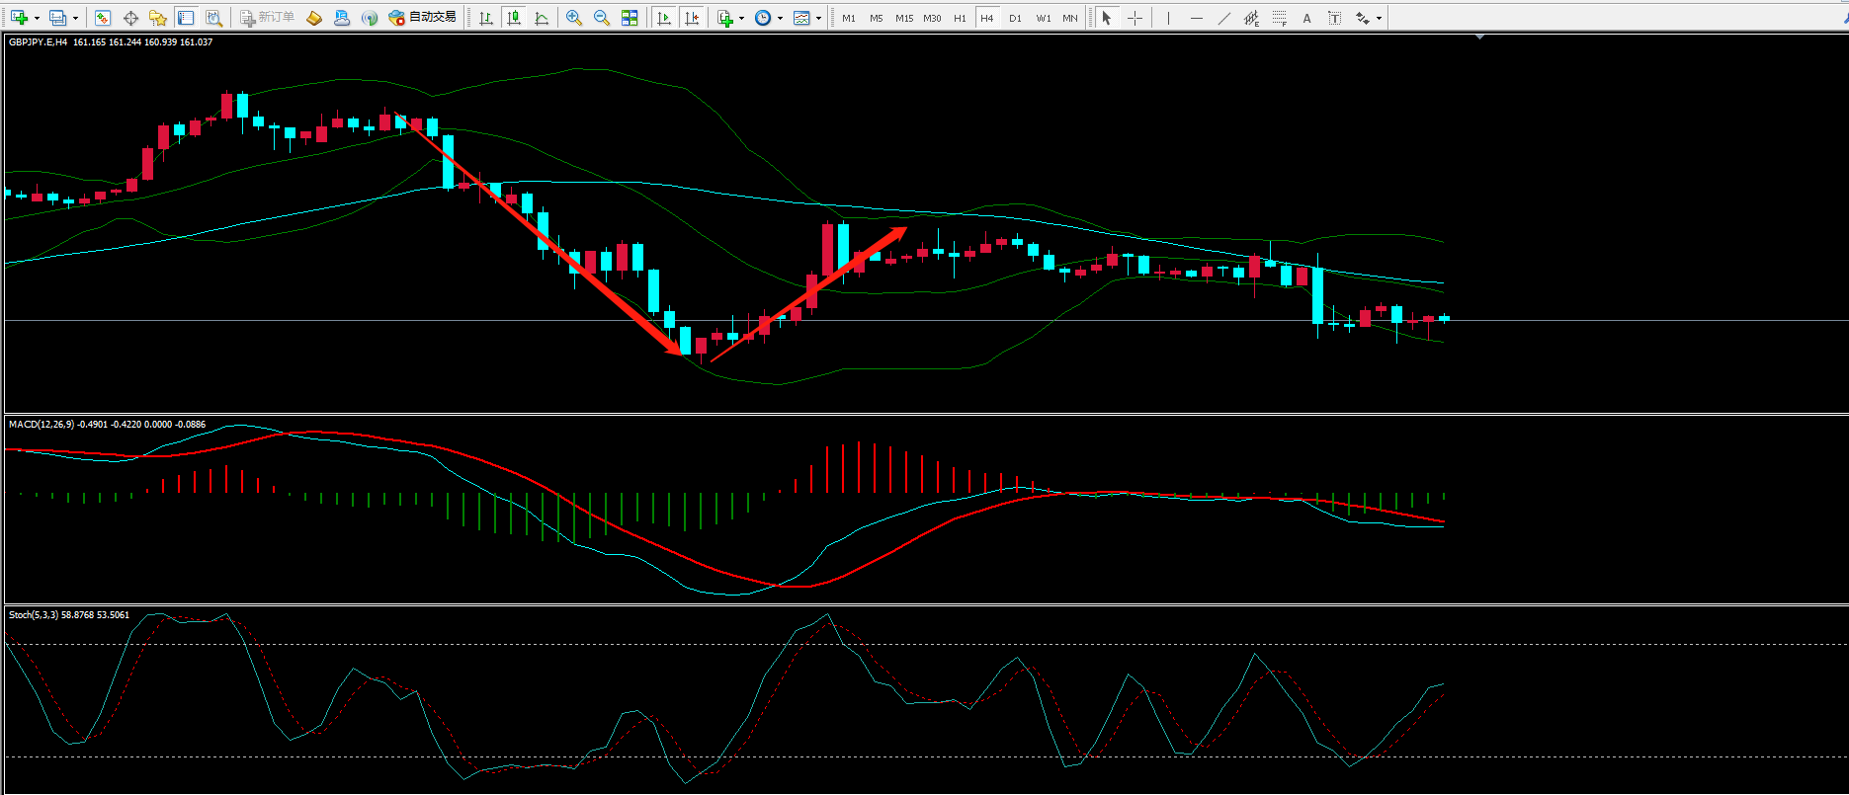Open the Market Watch panel icon
Viewport: 1849px width, 795px height.
(x=103, y=18)
